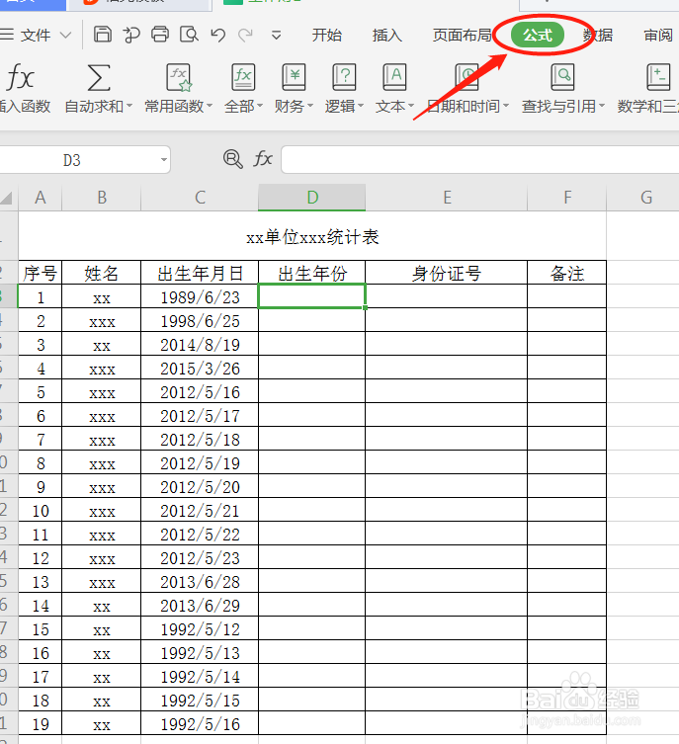Select column E header
679x744 pixels.
(447, 198)
